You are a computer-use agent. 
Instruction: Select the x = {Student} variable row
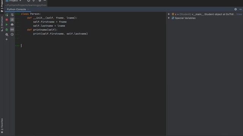205,14
